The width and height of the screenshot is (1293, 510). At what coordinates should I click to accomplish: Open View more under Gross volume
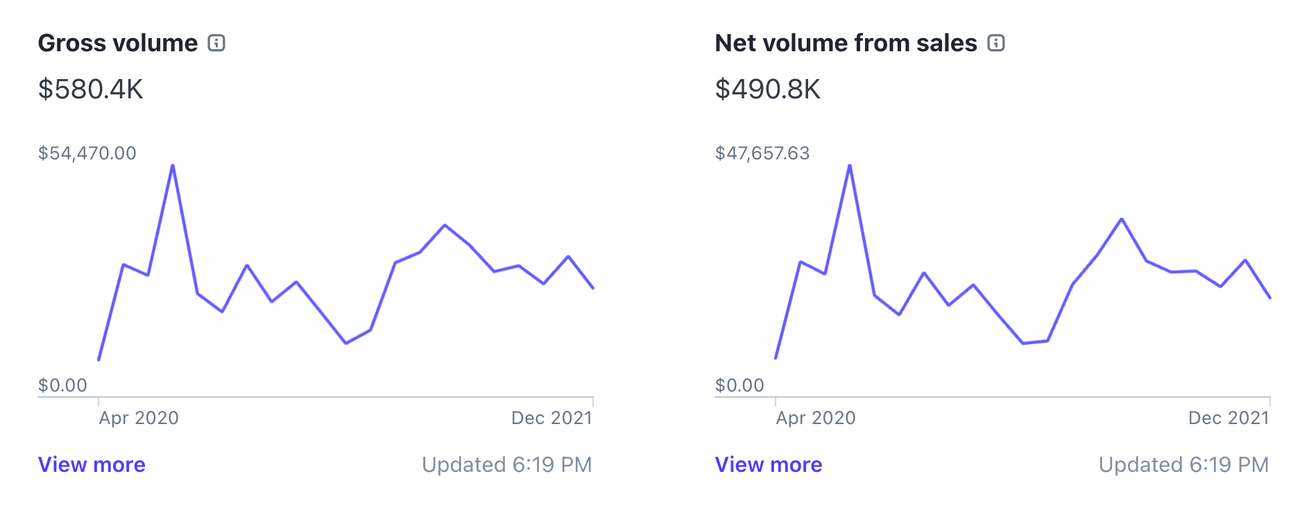[x=92, y=464]
